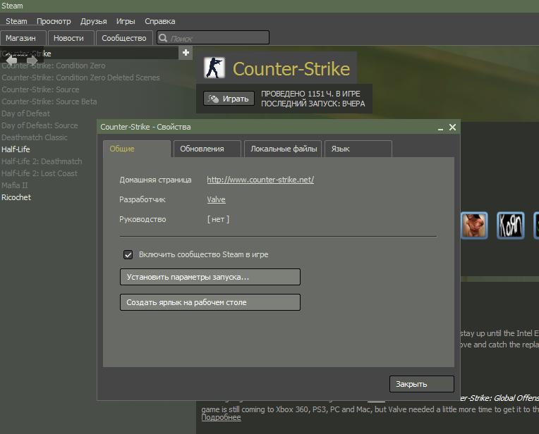Select the Обновления properties tab
The width and height of the screenshot is (539, 434).
tap(207, 149)
